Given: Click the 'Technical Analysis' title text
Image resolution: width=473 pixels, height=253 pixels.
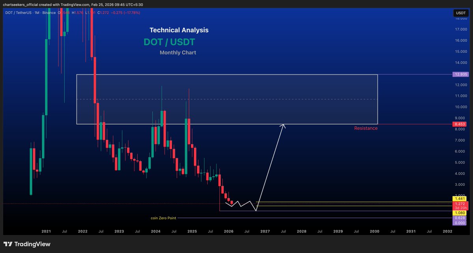Looking at the screenshot, I should point(179,30).
